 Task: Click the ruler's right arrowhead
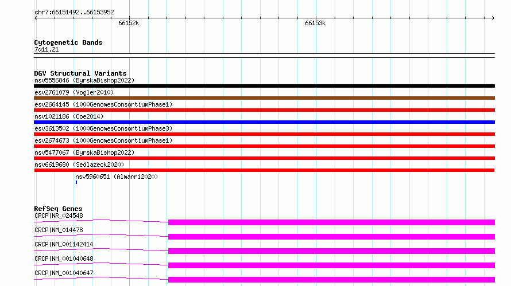[493, 18]
